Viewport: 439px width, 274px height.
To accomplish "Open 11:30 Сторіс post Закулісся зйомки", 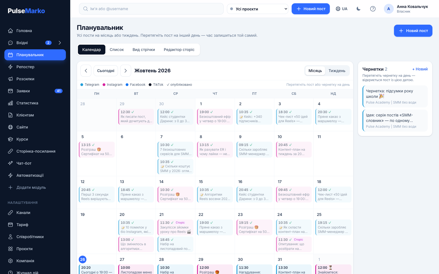I will coord(176,227).
